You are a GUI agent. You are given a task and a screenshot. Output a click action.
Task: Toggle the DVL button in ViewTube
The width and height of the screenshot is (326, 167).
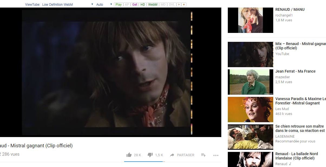[x=172, y=5]
